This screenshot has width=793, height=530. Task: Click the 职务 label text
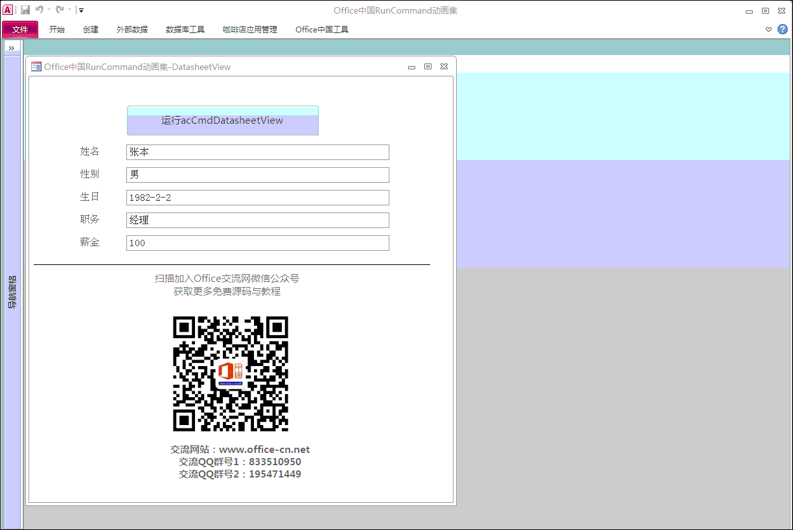click(x=90, y=220)
